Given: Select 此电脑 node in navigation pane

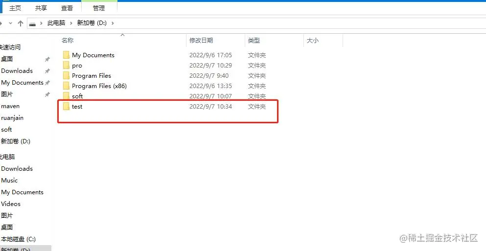Looking at the screenshot, I should pyautogui.click(x=7, y=157).
